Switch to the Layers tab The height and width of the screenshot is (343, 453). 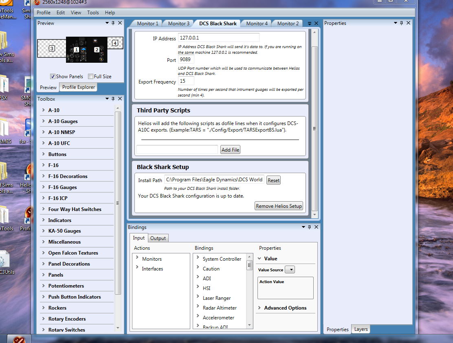[361, 329]
